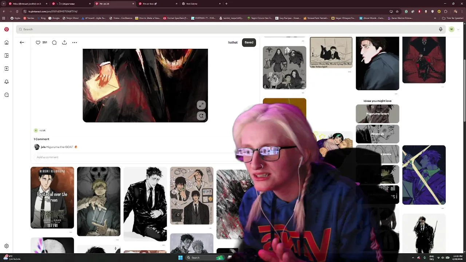This screenshot has width=466, height=262.
Task: Click the address bar URL
Action: tap(53, 11)
